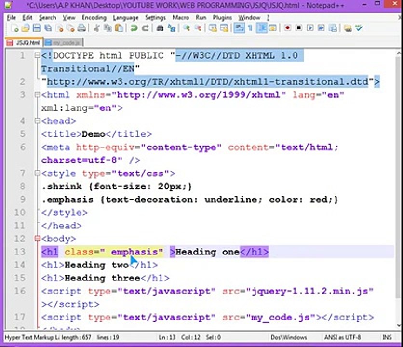This screenshot has height=347, width=403.
Task: Toggle synchronized horizontal scrolling icon
Action: click(x=224, y=28)
